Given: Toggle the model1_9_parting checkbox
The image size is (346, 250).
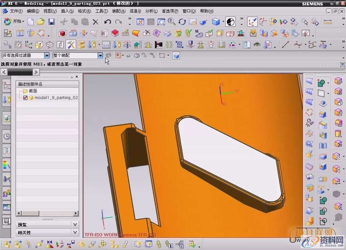Looking at the screenshot, I should [x=25, y=98].
